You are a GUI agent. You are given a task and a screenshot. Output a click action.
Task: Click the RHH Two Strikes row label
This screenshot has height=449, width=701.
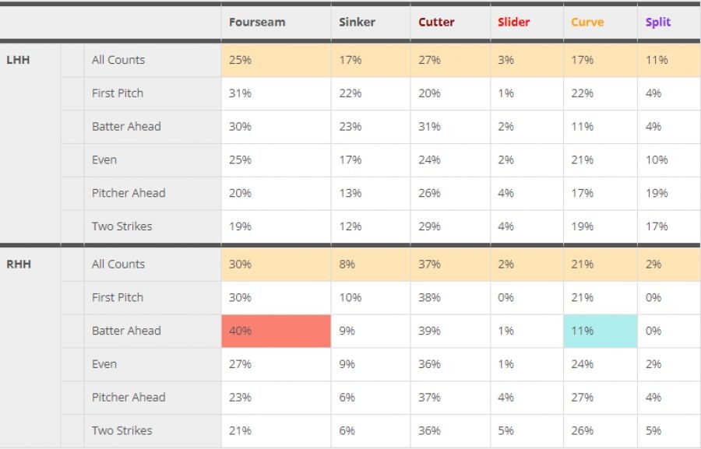(x=122, y=430)
